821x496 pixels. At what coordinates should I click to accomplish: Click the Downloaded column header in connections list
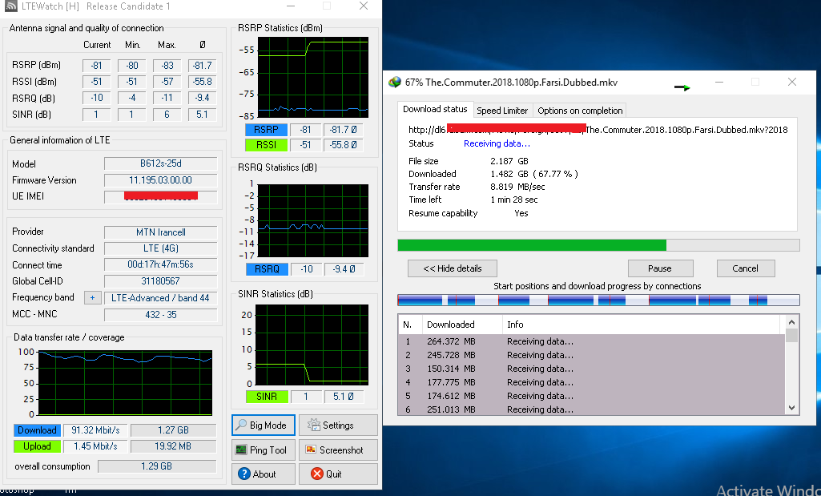pyautogui.click(x=462, y=325)
